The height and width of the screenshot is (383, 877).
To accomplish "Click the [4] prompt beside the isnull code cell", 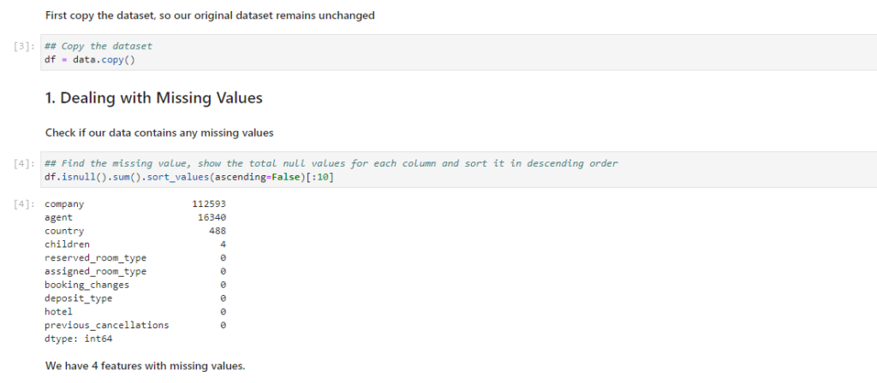I will pos(26,163).
